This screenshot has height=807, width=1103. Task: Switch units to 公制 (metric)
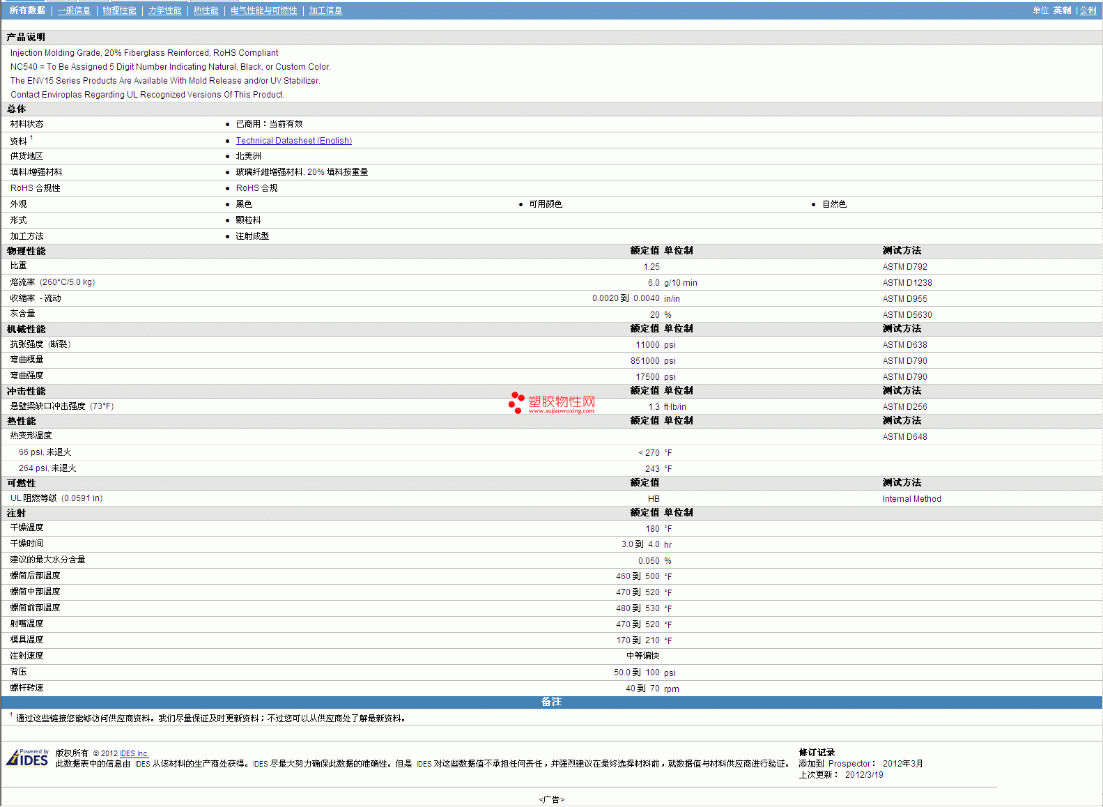click(1088, 10)
